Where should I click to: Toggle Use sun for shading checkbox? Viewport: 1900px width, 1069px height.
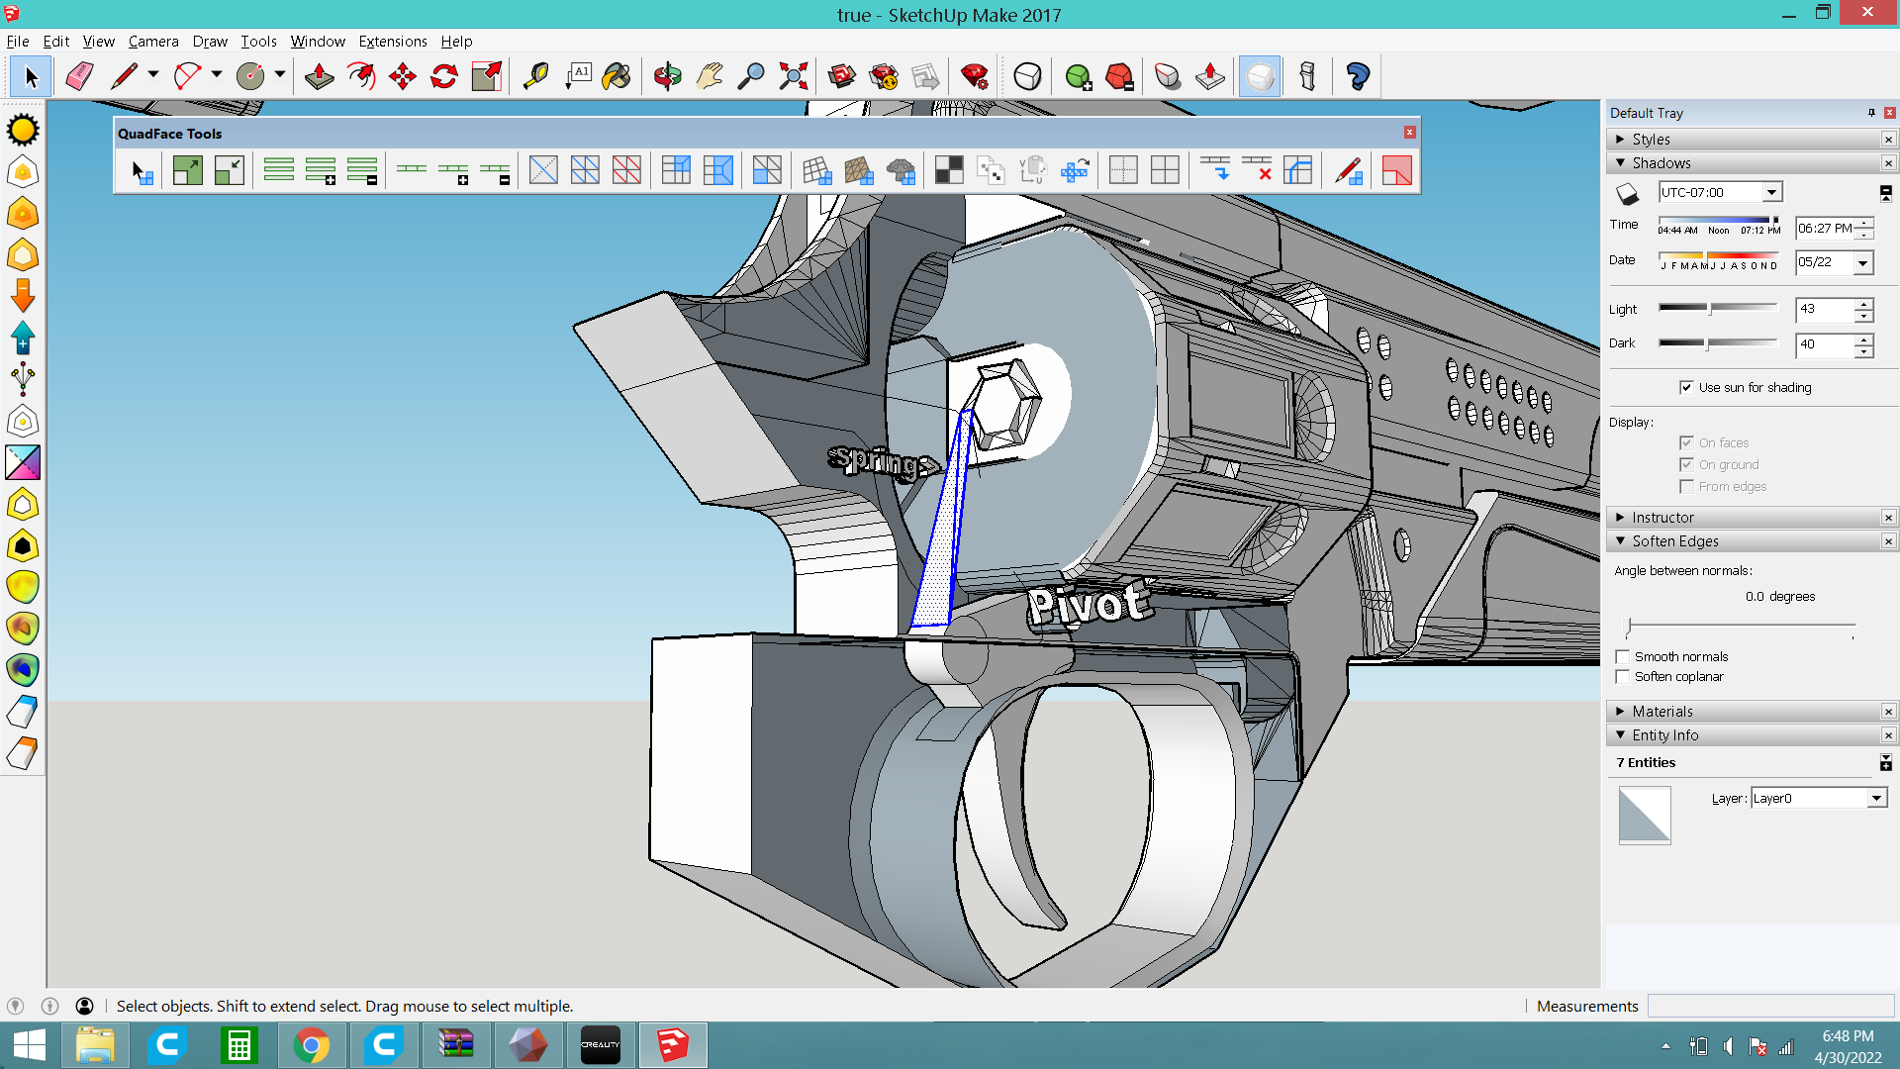[1686, 387]
